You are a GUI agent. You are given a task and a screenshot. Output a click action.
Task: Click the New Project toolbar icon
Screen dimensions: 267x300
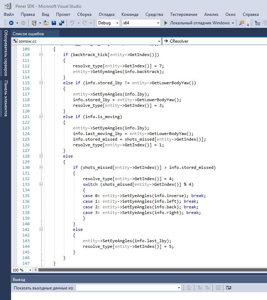(34, 23)
